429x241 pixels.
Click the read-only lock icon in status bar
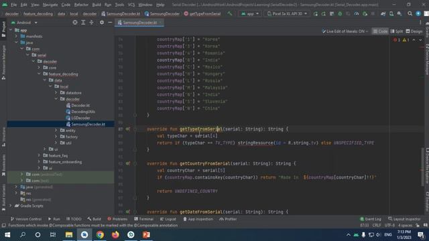(418, 226)
